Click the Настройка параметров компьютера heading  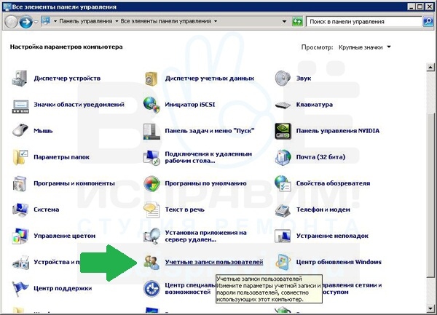(66, 47)
